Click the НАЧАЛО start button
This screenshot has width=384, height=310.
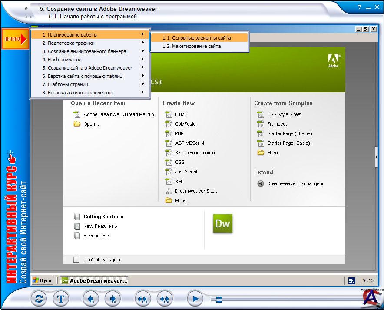point(15,39)
